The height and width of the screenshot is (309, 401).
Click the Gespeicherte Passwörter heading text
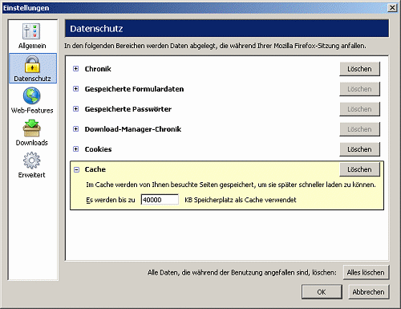point(128,109)
